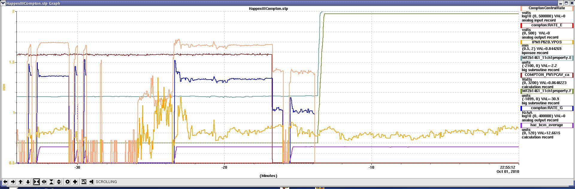The height and width of the screenshot is (189, 575).
Task: Select the ComptonCentralRate legend entry
Action: pos(547,8)
